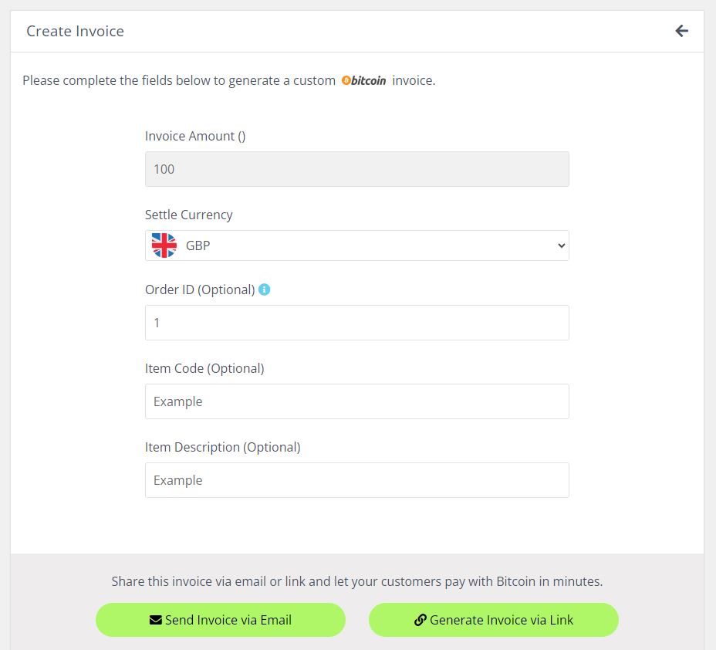Click the Settle Currency label
This screenshot has width=716, height=650.
pos(189,215)
